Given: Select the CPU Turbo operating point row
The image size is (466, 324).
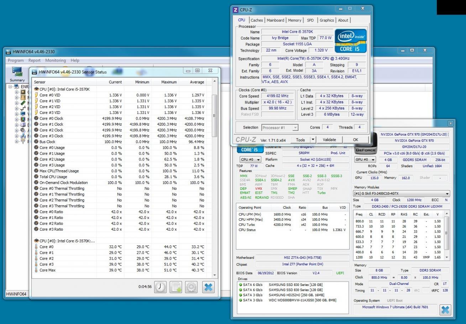Looking at the screenshot, I should point(292,225).
